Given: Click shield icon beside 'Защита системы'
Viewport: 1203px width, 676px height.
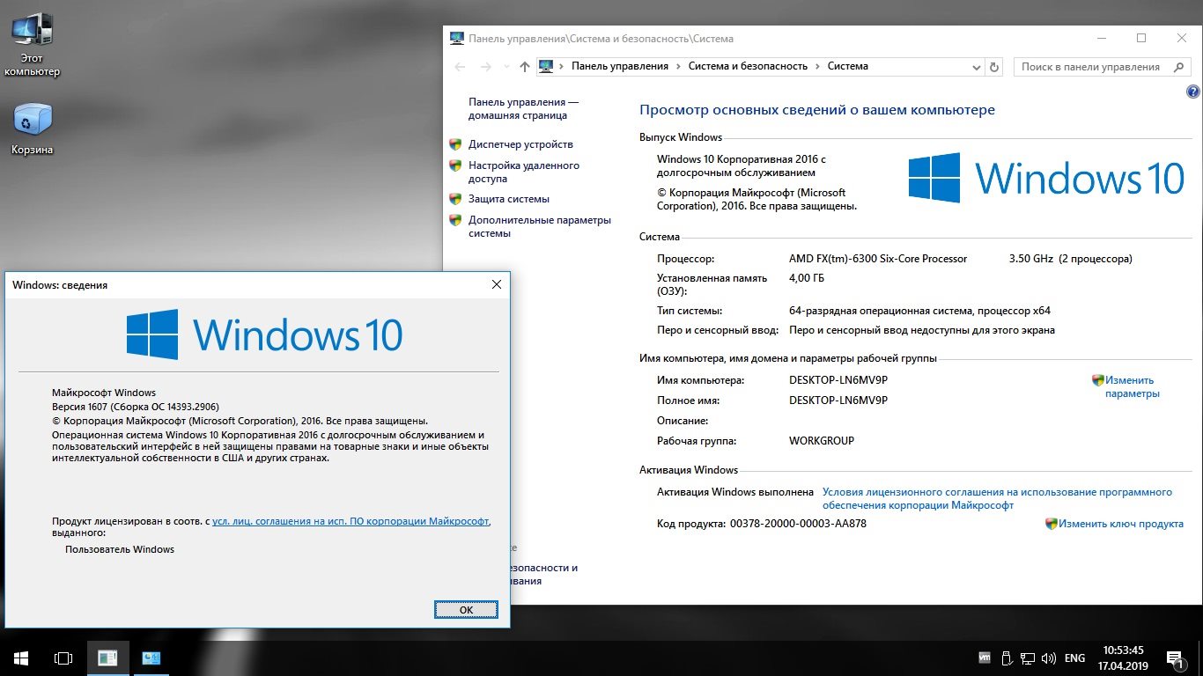Looking at the screenshot, I should point(455,199).
